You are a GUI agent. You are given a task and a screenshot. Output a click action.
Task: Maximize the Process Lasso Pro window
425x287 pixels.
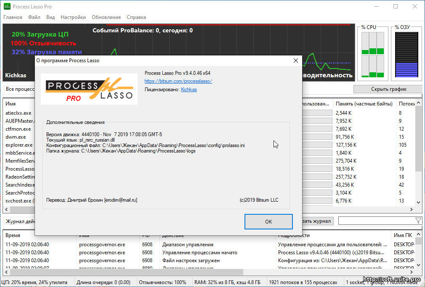click(396, 6)
